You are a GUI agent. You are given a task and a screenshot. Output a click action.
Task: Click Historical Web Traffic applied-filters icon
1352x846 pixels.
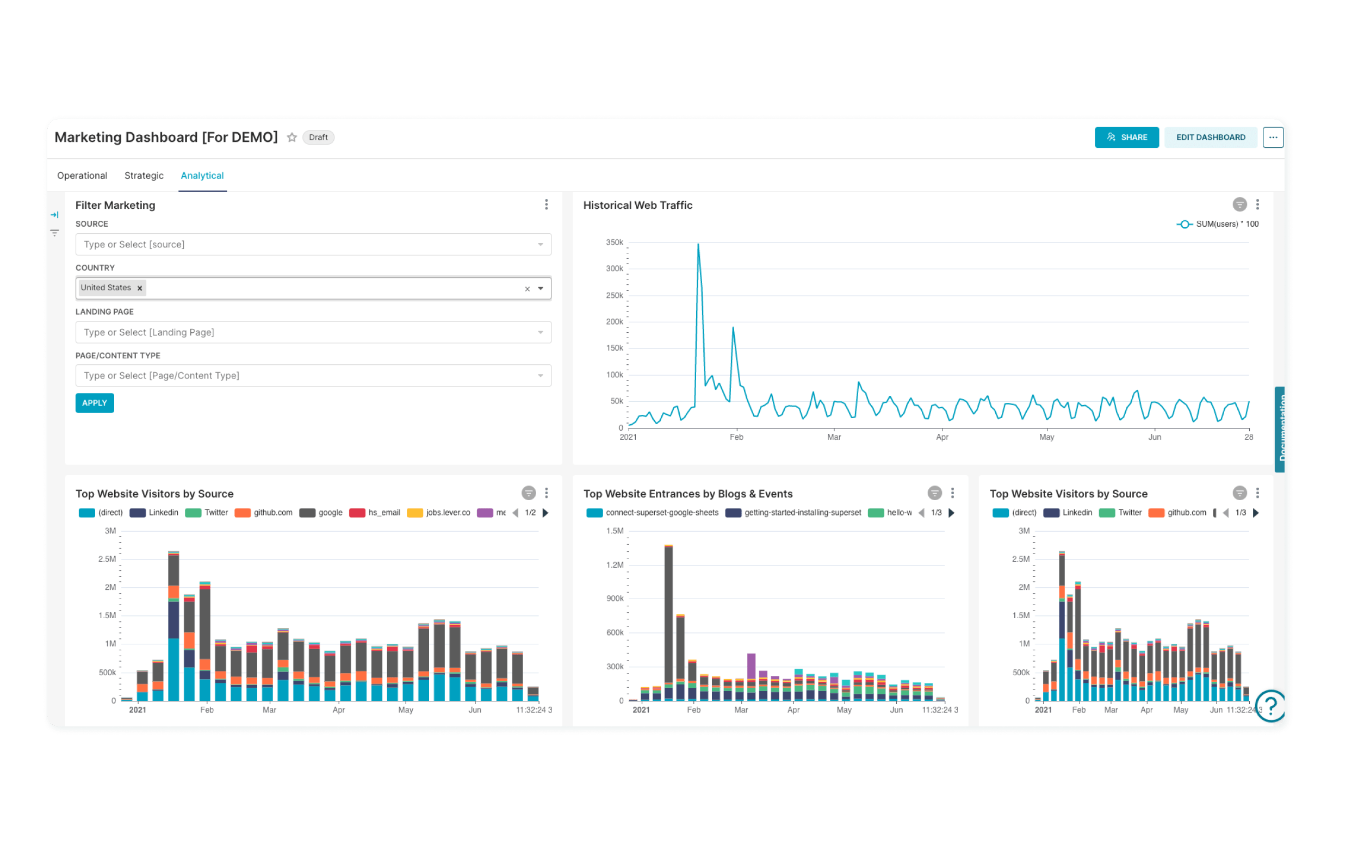(1239, 205)
